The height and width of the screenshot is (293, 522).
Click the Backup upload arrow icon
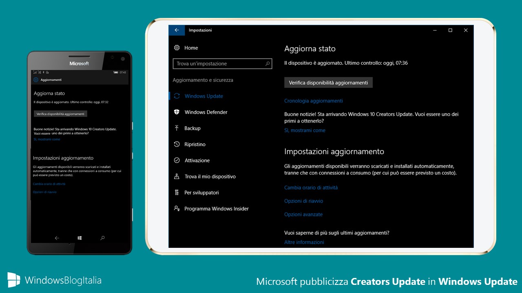point(177,128)
